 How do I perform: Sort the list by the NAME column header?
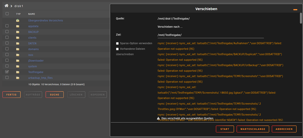32,14
